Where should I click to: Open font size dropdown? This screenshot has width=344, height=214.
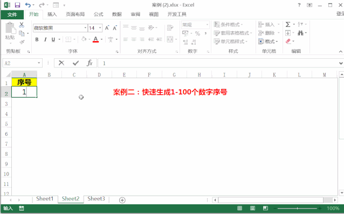tap(100, 28)
